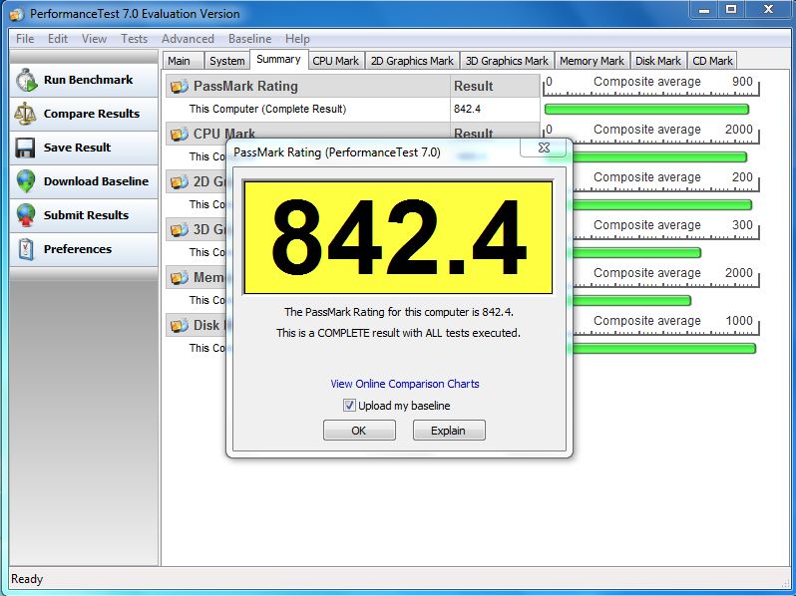
Task: Switch to the CPU Mark tab
Action: tap(335, 61)
